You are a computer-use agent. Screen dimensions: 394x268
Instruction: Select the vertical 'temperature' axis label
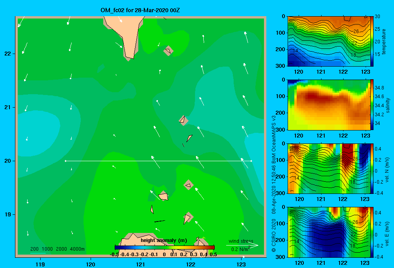point(384,41)
